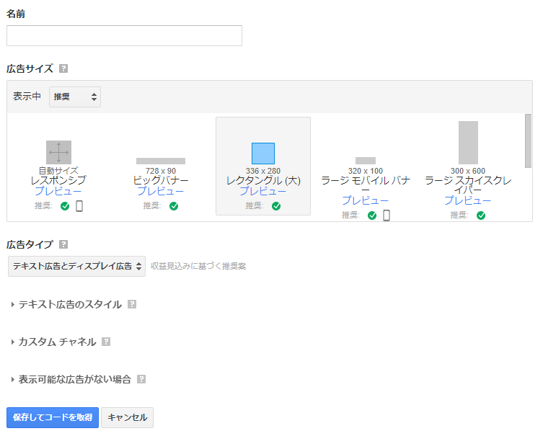543x431 pixels.
Task: Click mobile phone icon under レスポンシブ
Action: (79, 206)
